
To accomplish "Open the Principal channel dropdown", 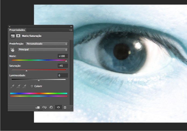I will point(43,50).
